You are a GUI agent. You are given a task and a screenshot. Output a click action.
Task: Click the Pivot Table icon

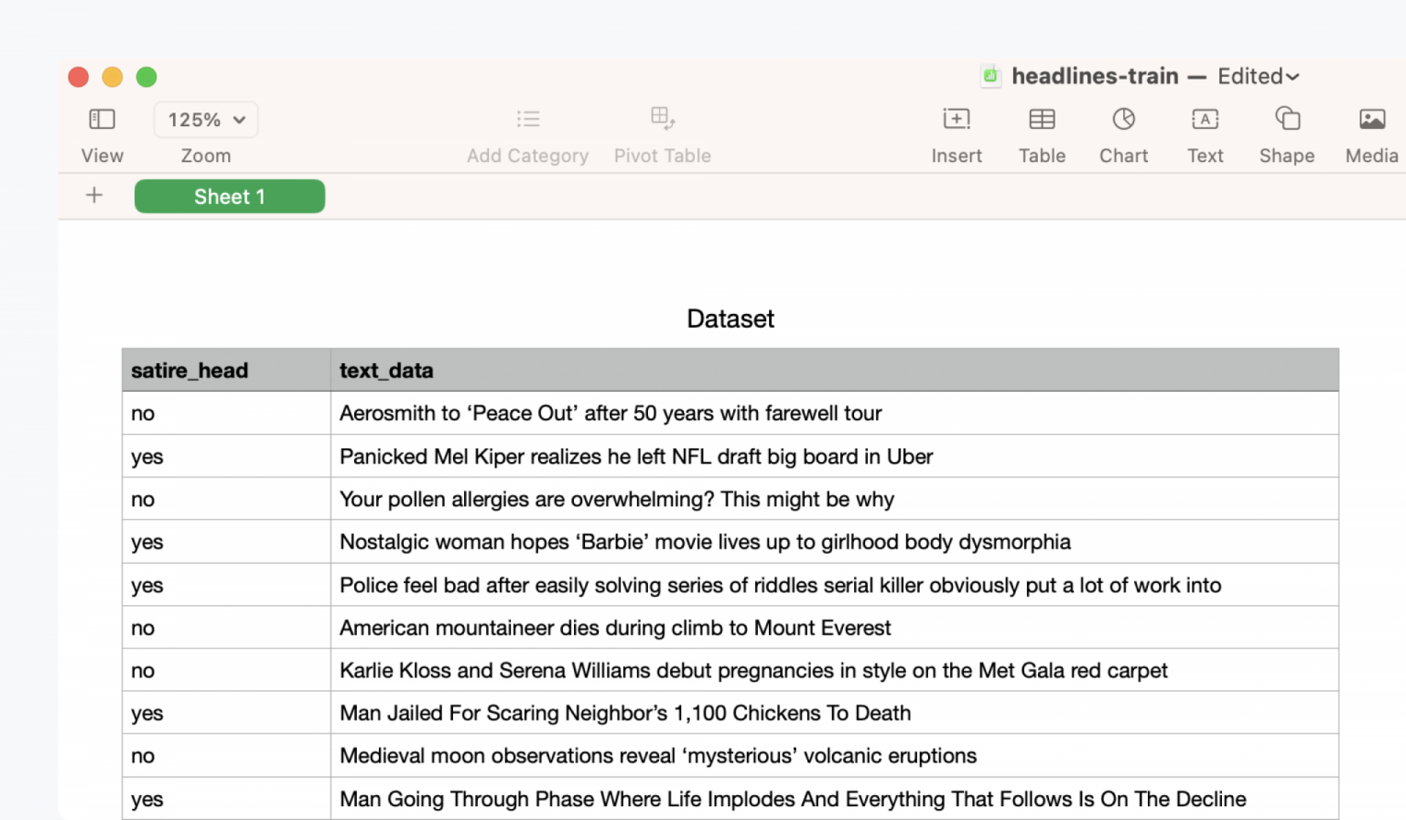point(663,118)
